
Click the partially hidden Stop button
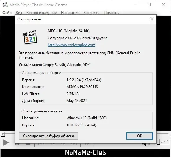point(28,144)
